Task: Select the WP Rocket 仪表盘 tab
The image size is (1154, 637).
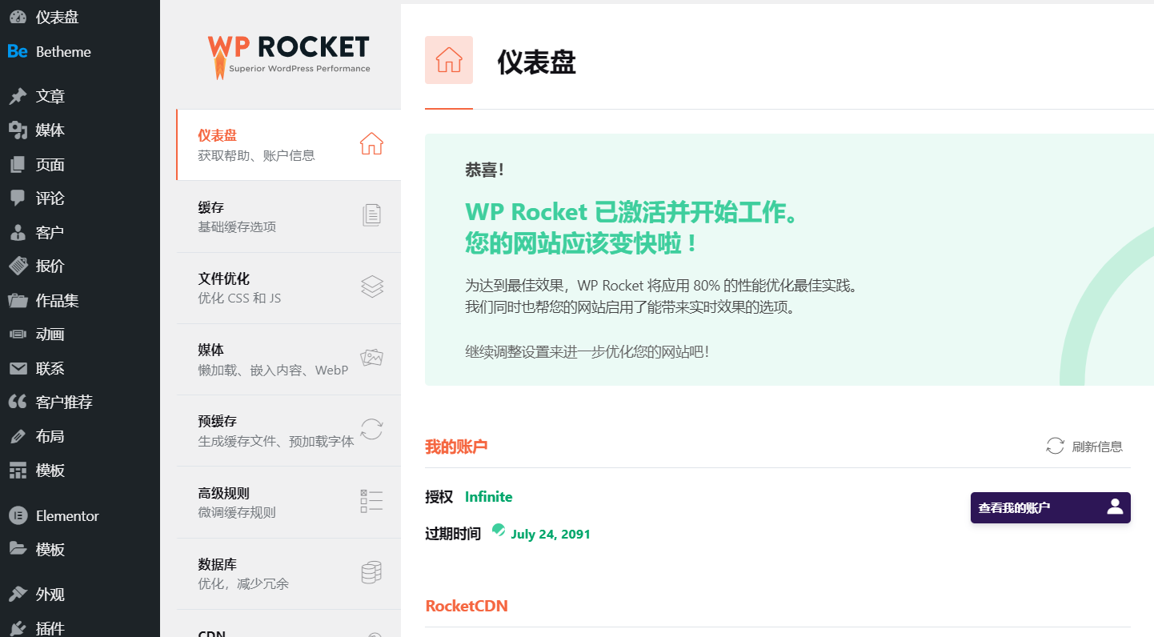Action: [x=288, y=145]
